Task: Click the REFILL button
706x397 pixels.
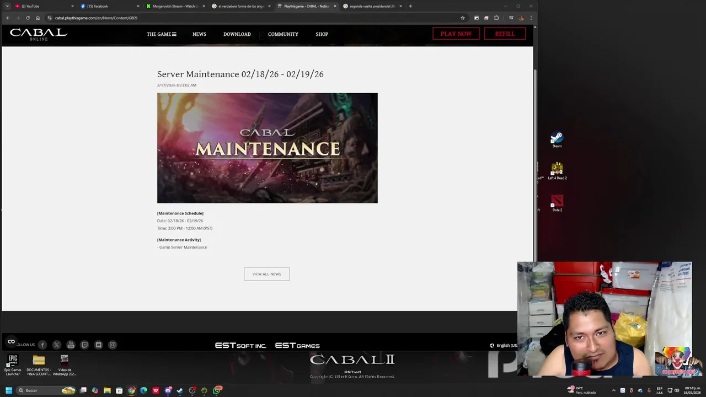Action: tap(505, 34)
